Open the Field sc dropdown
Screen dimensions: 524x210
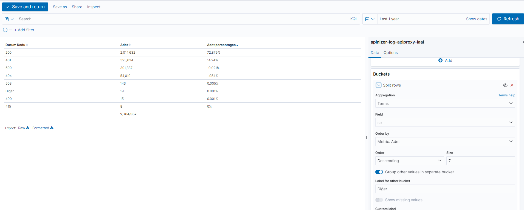pos(445,123)
